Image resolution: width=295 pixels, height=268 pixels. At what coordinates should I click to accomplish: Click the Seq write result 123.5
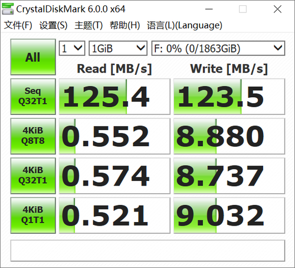coord(229,97)
